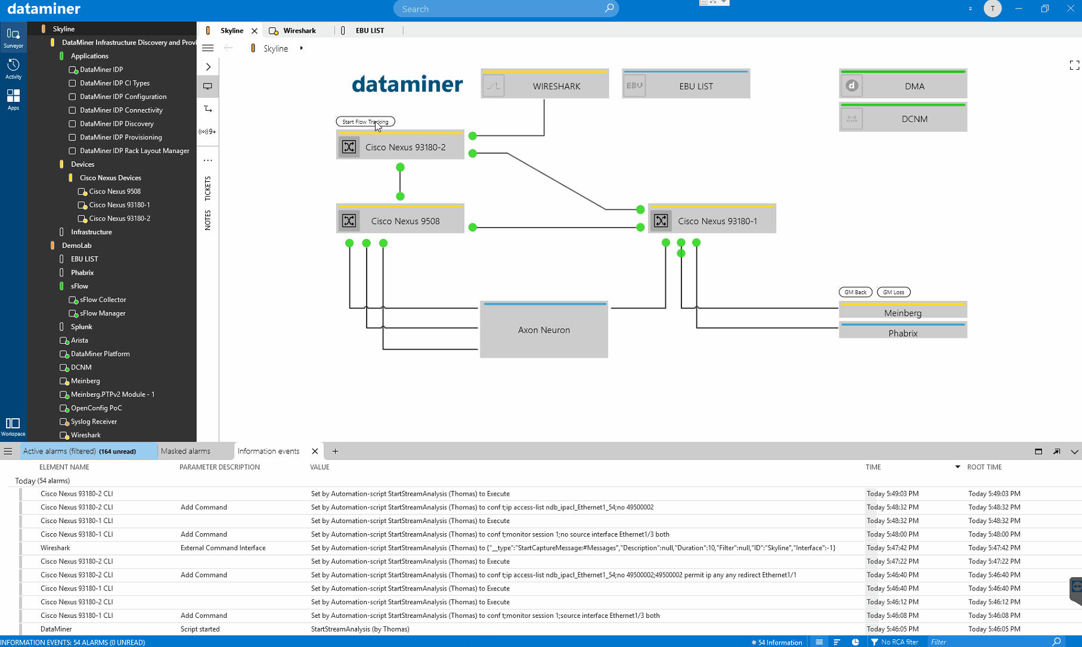Open the hamburger menu above Skyline card
This screenshot has height=647, width=1082.
tap(208, 48)
